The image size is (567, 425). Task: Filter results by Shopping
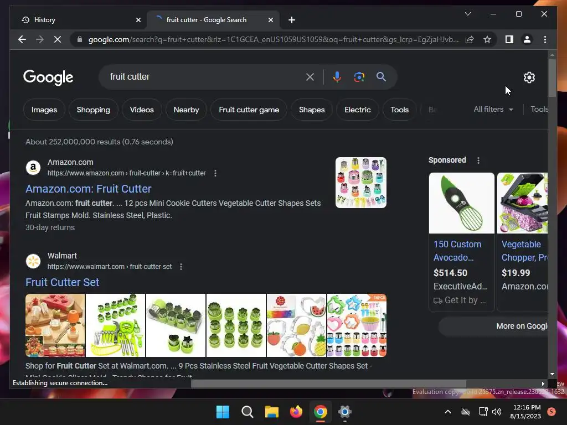(93, 110)
